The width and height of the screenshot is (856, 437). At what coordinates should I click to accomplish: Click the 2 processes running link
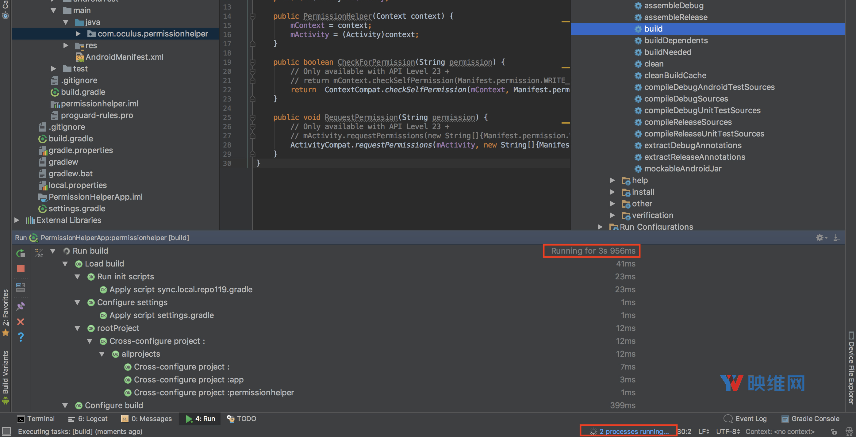633,431
